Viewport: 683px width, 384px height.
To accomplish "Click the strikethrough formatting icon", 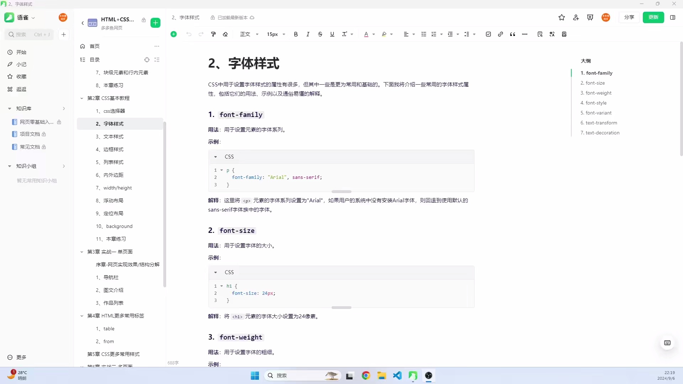I will tap(320, 34).
